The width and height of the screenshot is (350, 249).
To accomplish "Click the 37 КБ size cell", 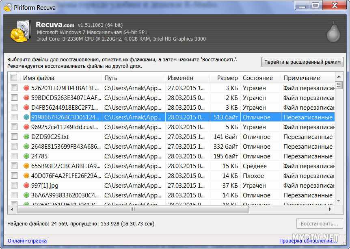I will (230, 185).
